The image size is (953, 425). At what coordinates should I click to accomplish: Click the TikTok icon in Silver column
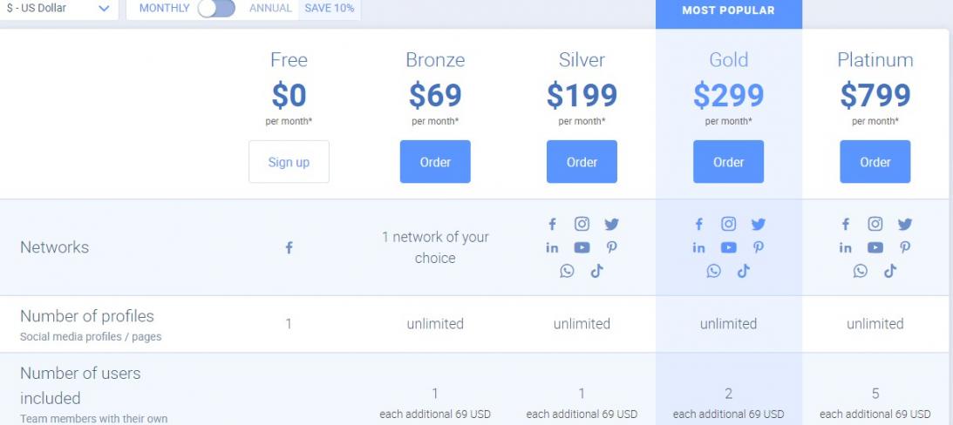(596, 271)
